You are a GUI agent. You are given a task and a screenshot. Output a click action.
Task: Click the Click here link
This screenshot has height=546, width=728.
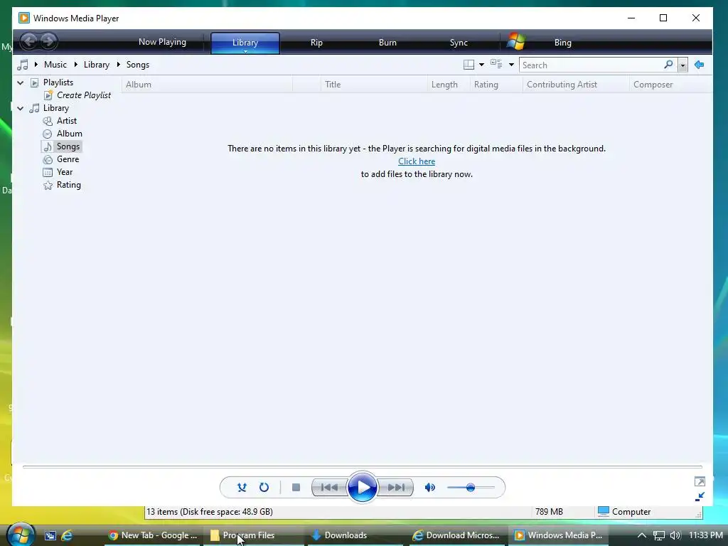pyautogui.click(x=417, y=161)
